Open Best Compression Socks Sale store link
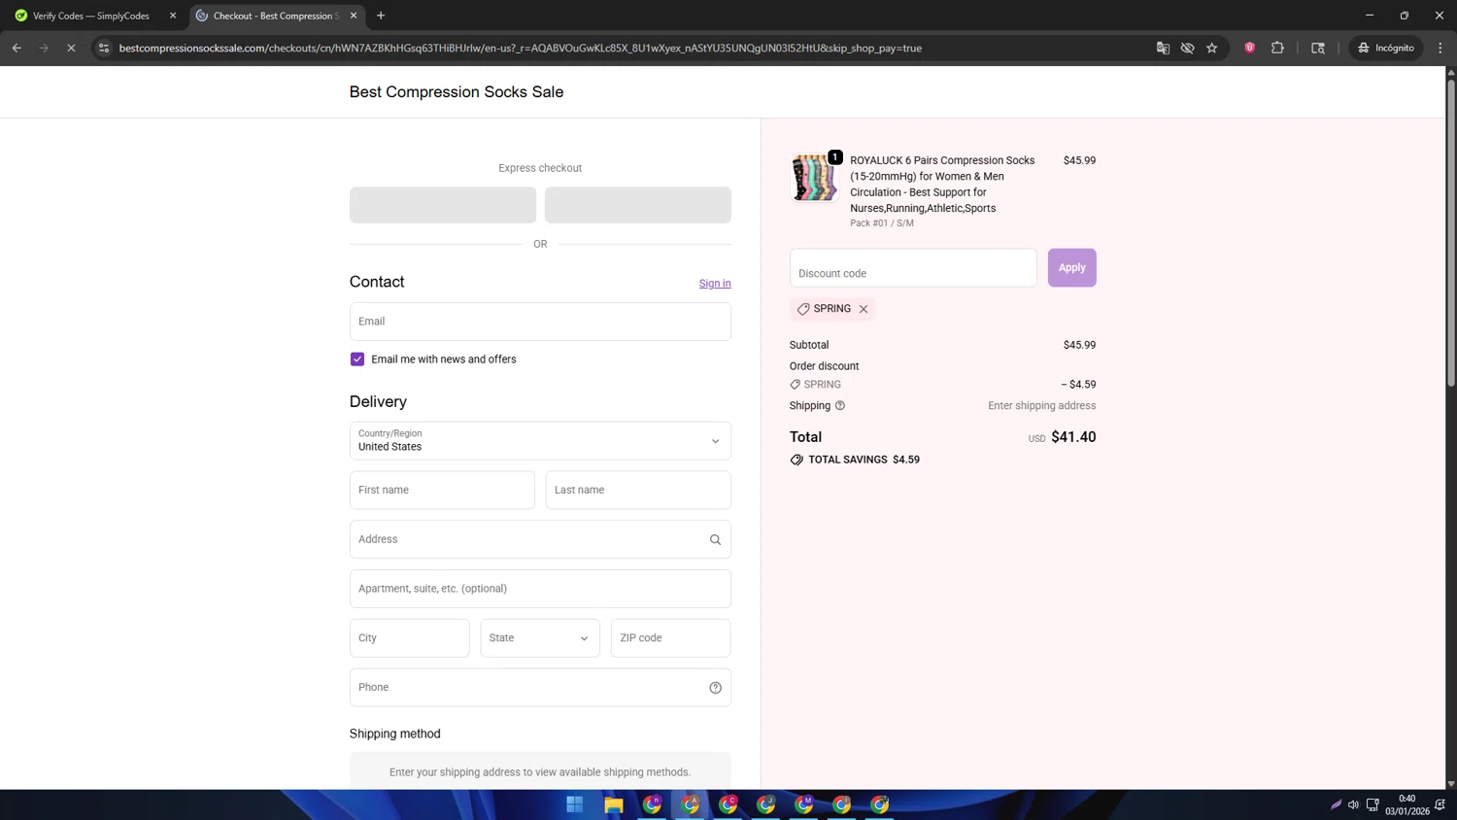This screenshot has height=820, width=1457. [x=457, y=92]
